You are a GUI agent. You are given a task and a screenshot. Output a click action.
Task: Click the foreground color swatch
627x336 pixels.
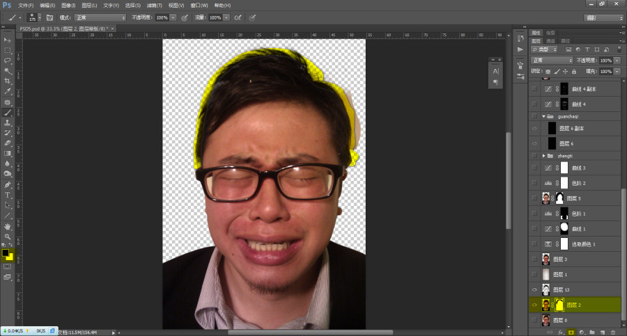click(5, 253)
